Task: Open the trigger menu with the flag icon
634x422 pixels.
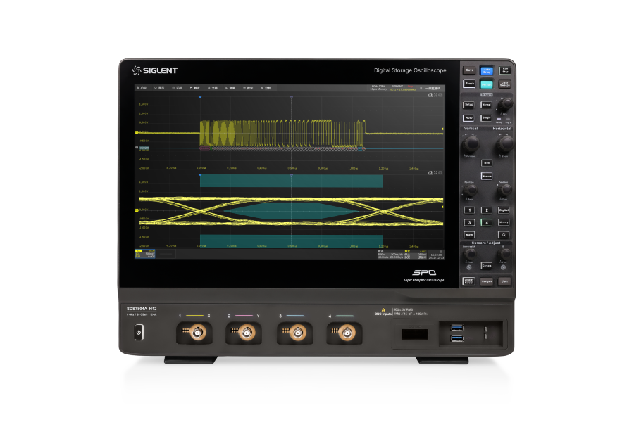Action: point(194,88)
